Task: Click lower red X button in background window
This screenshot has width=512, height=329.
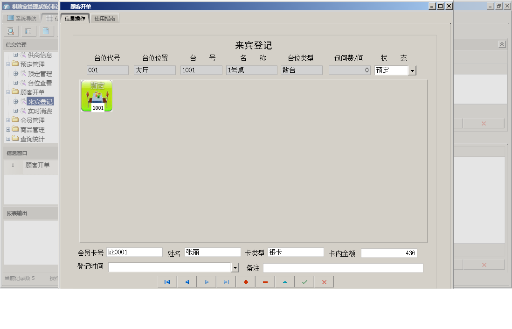Action: click(484, 265)
